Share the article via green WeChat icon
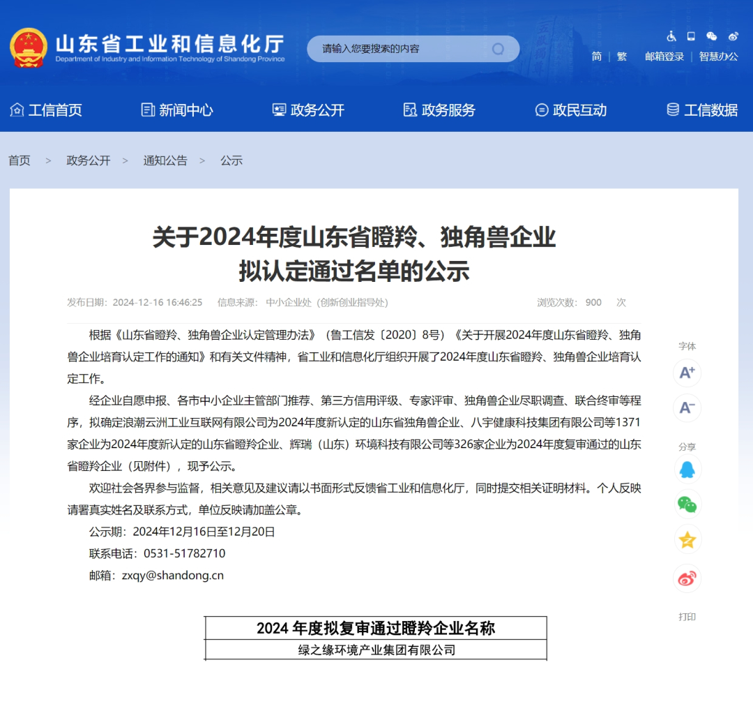The height and width of the screenshot is (711, 753). click(x=687, y=504)
